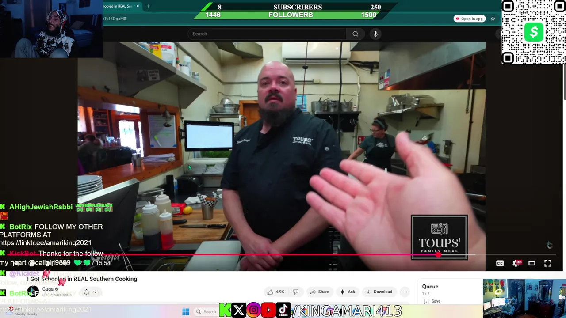
Task: Open more actions three-dot menu
Action: [x=405, y=291]
